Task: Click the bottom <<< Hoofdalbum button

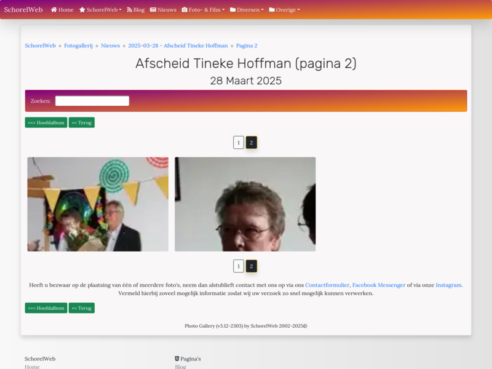Action: tap(46, 308)
